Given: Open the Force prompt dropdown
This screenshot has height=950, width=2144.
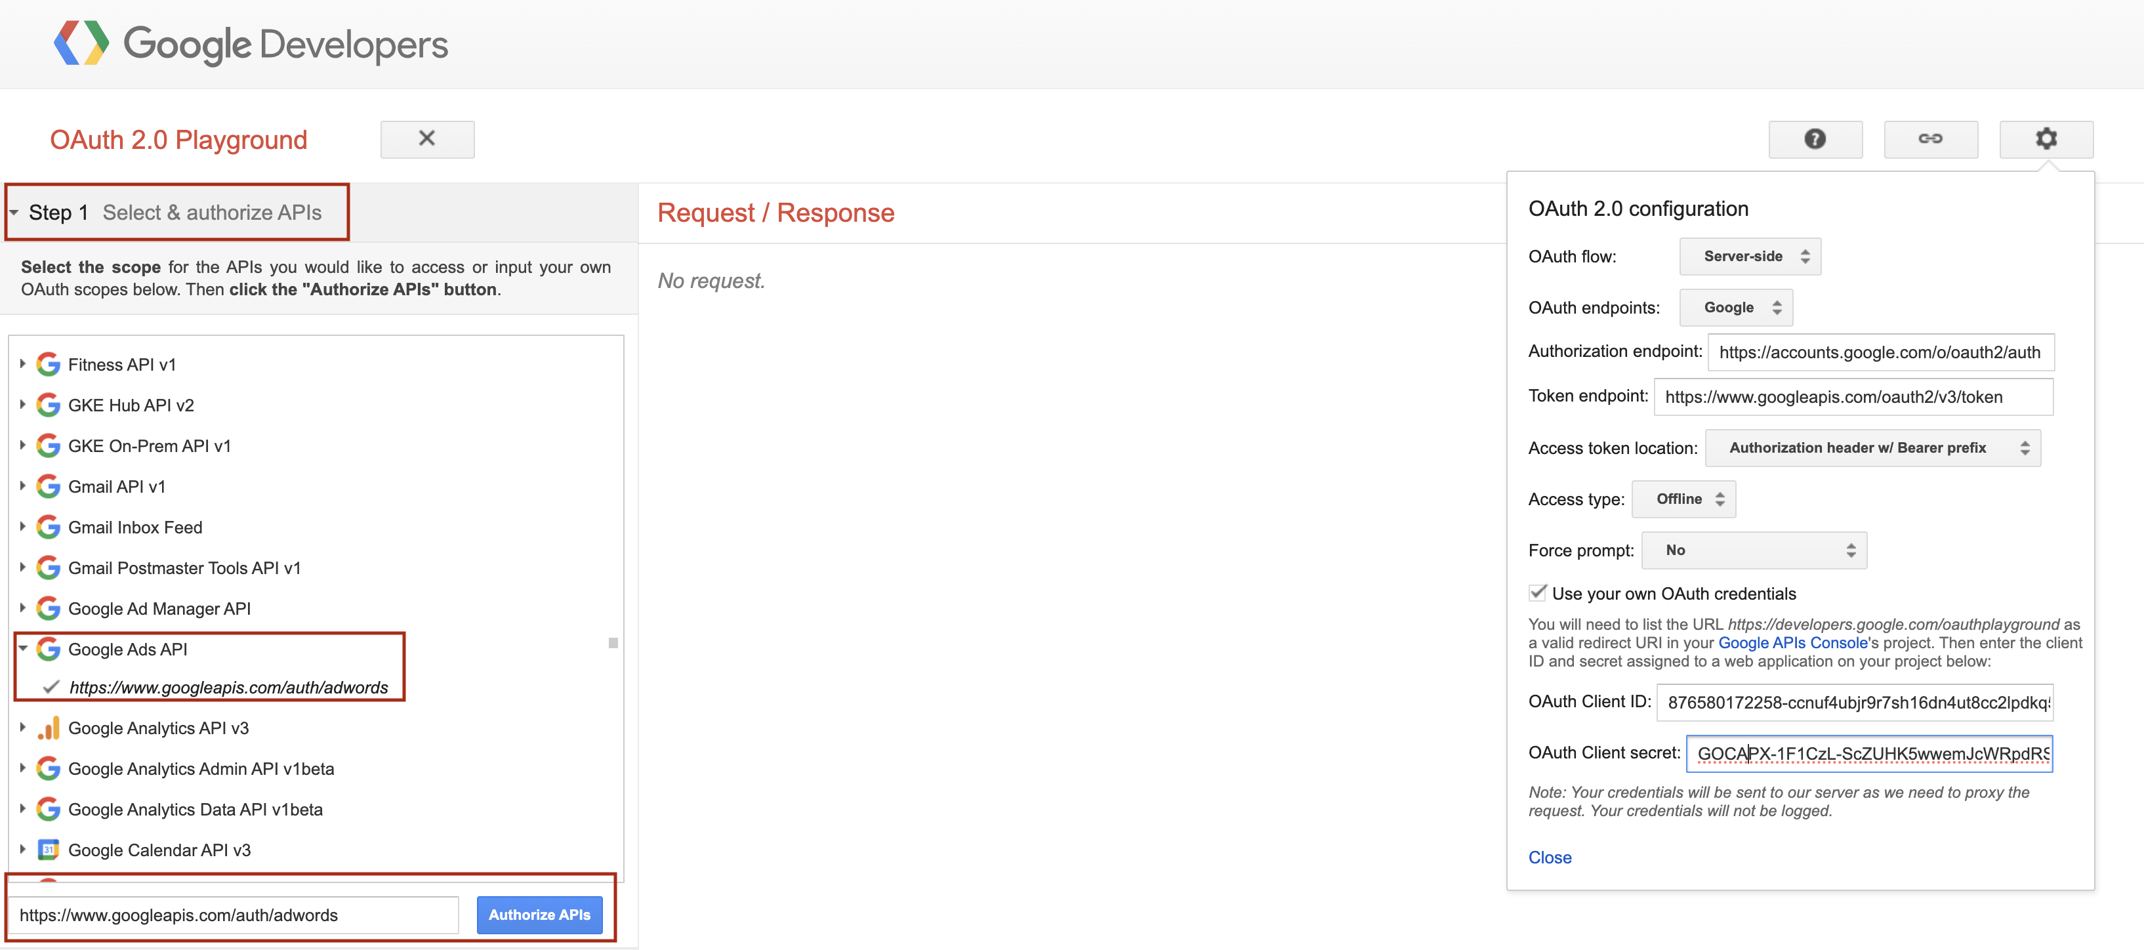Looking at the screenshot, I should (x=1753, y=550).
